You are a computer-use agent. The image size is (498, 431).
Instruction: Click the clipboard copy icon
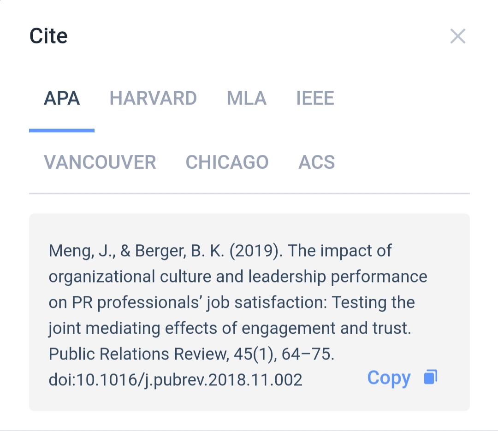(430, 377)
